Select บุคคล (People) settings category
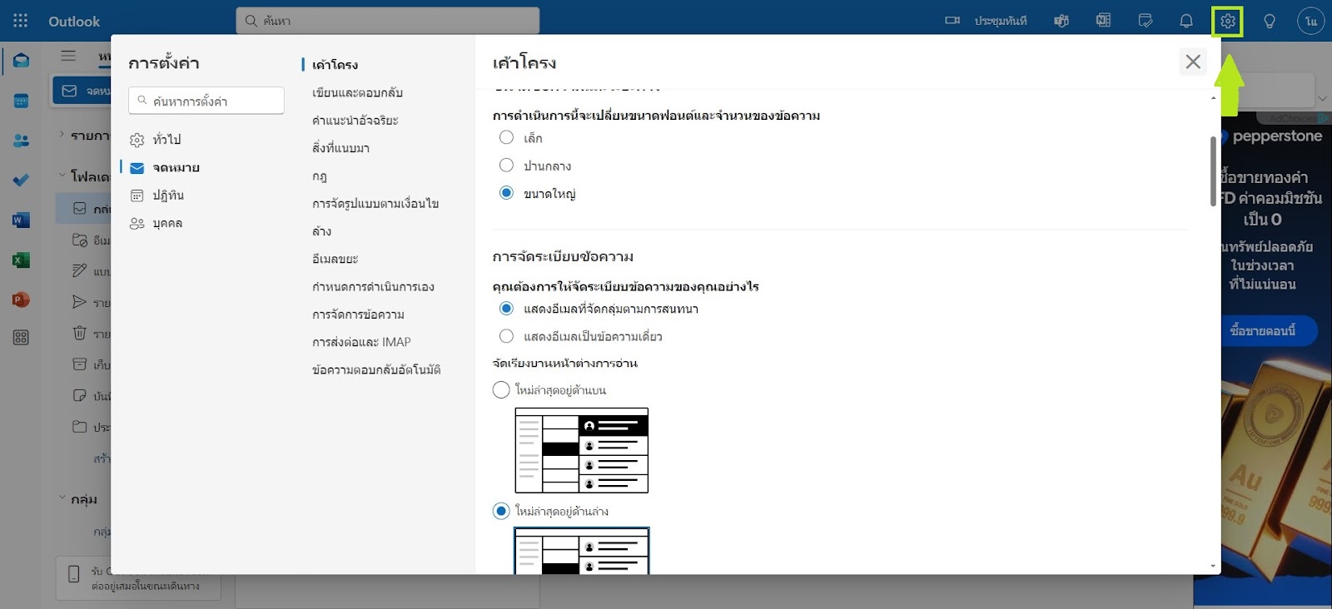This screenshot has height=609, width=1332. [167, 223]
